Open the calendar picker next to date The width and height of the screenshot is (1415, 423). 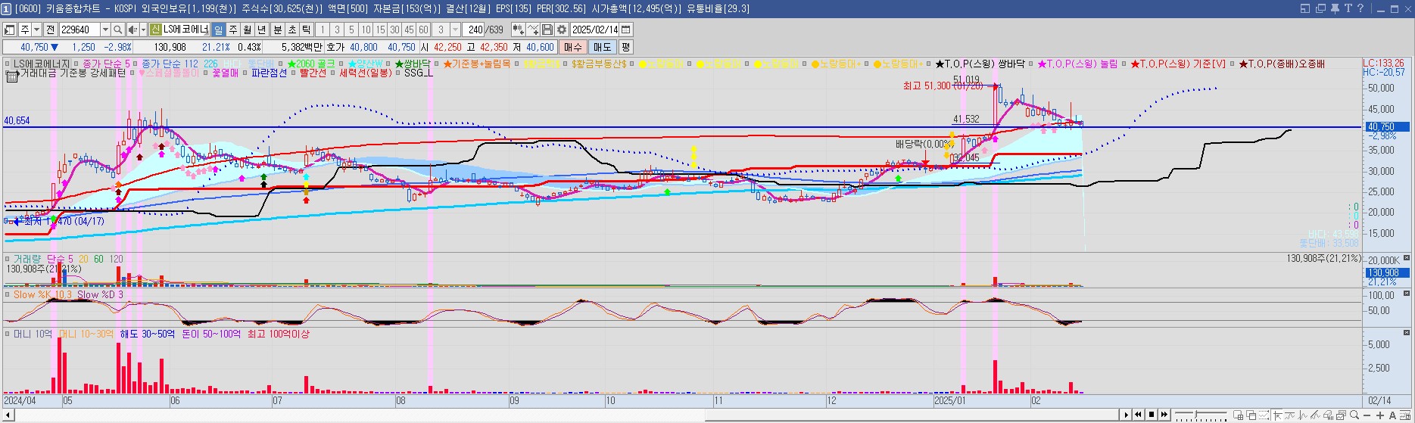(x=625, y=30)
